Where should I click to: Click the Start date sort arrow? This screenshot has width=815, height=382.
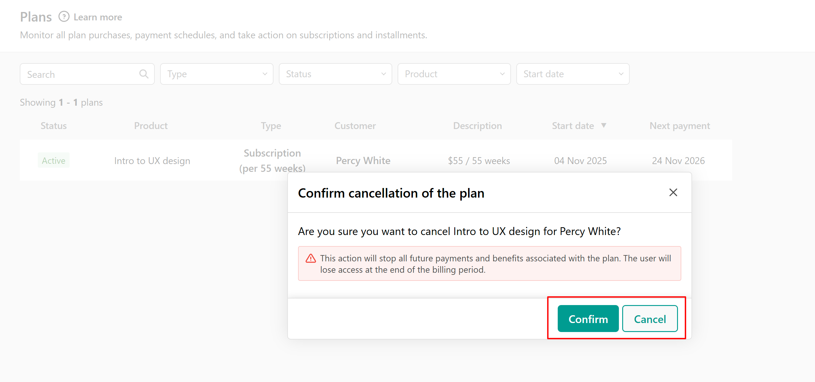coord(604,126)
